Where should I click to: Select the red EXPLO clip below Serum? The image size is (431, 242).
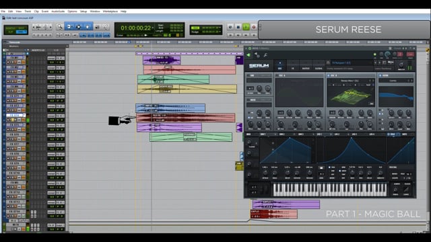tap(274, 214)
